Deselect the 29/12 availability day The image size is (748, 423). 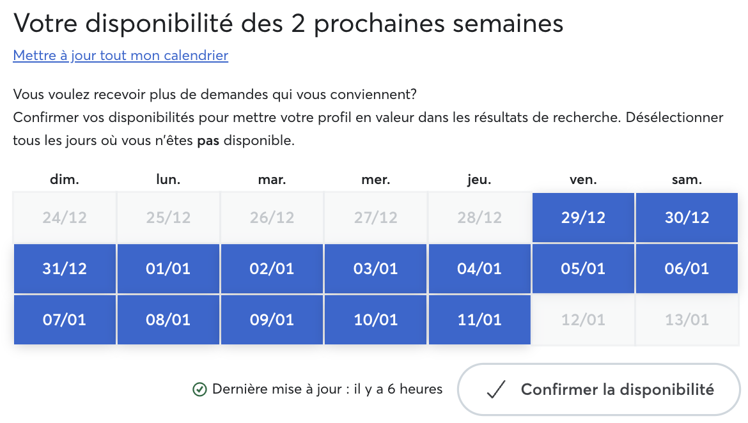(x=583, y=217)
